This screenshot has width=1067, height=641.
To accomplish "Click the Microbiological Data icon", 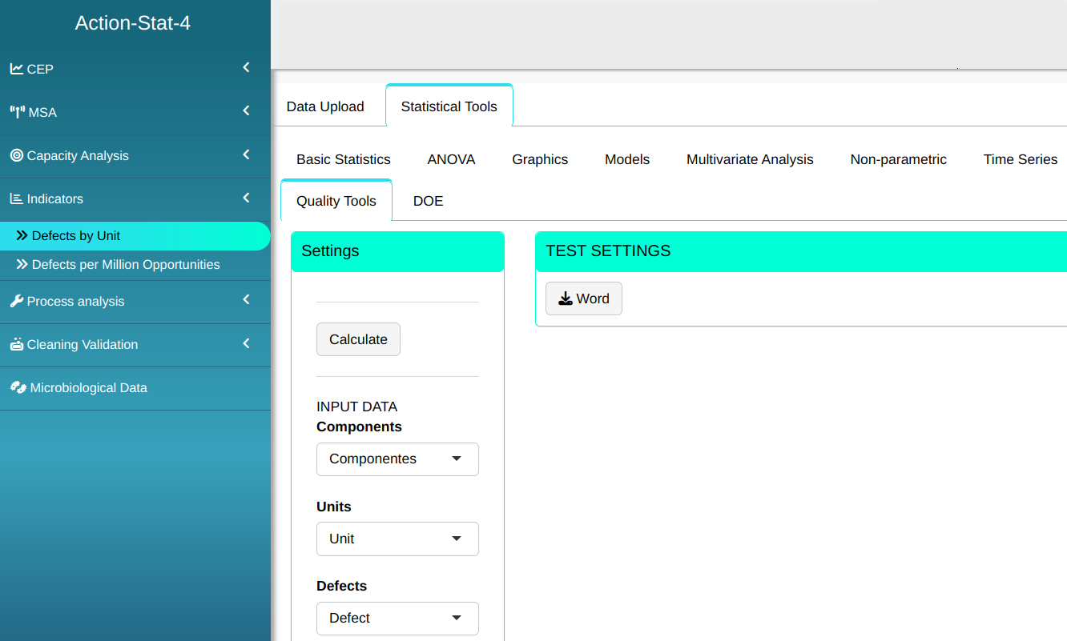I will 18,387.
